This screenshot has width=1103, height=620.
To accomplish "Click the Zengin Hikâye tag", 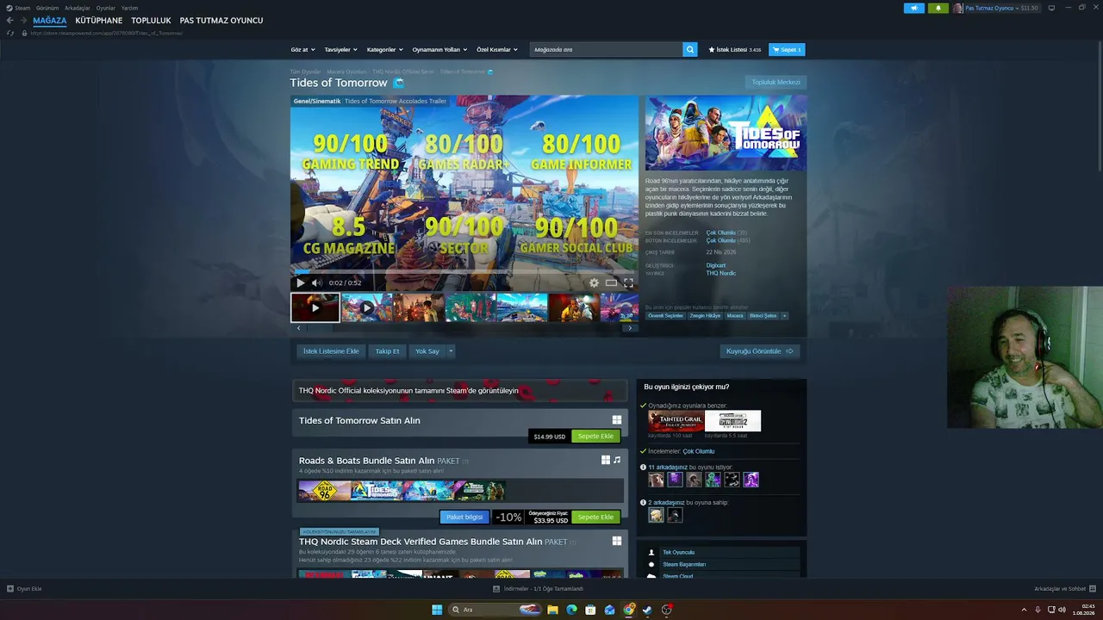I will [x=705, y=316].
